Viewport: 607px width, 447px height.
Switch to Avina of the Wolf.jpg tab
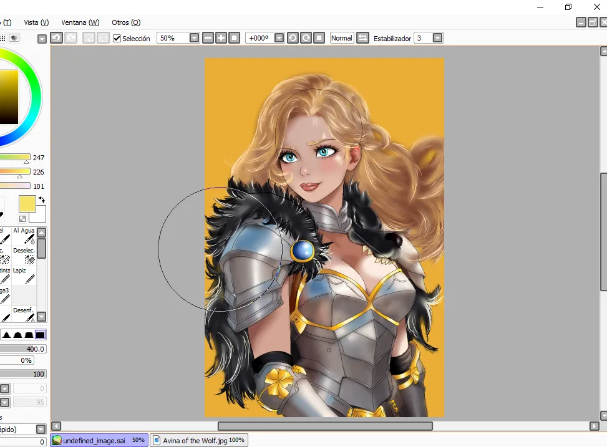[x=199, y=440]
